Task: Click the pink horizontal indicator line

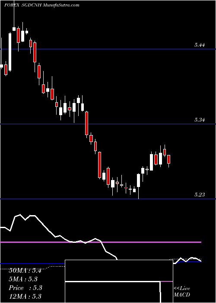Action: click(101, 242)
